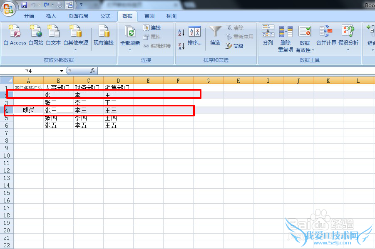Image resolution: width=375 pixels, height=249 pixels.
Task: Open 高级 filter options
Action: tap(235, 46)
